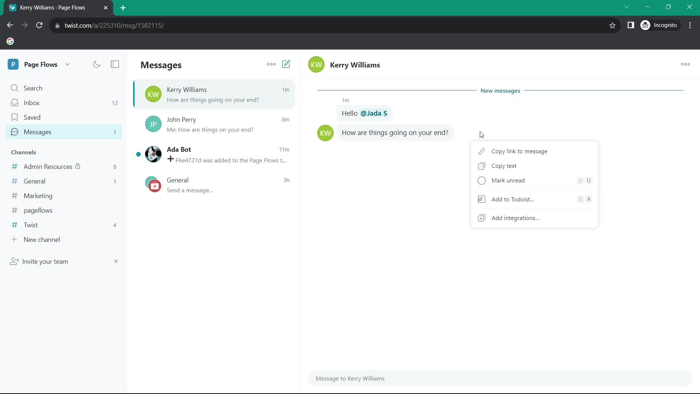This screenshot has height=394, width=700.
Task: Toggle dark mode moon icon
Action: click(x=97, y=65)
